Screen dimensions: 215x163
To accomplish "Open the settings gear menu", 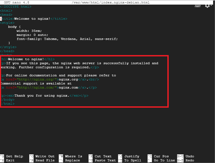I will click(x=208, y=5).
